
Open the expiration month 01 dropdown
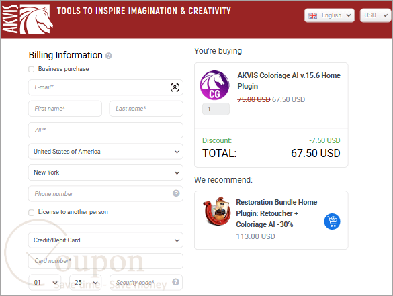[45, 282]
